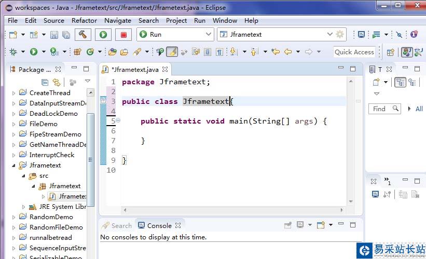Open the File menu
The image size is (426, 259).
click(x=12, y=21)
